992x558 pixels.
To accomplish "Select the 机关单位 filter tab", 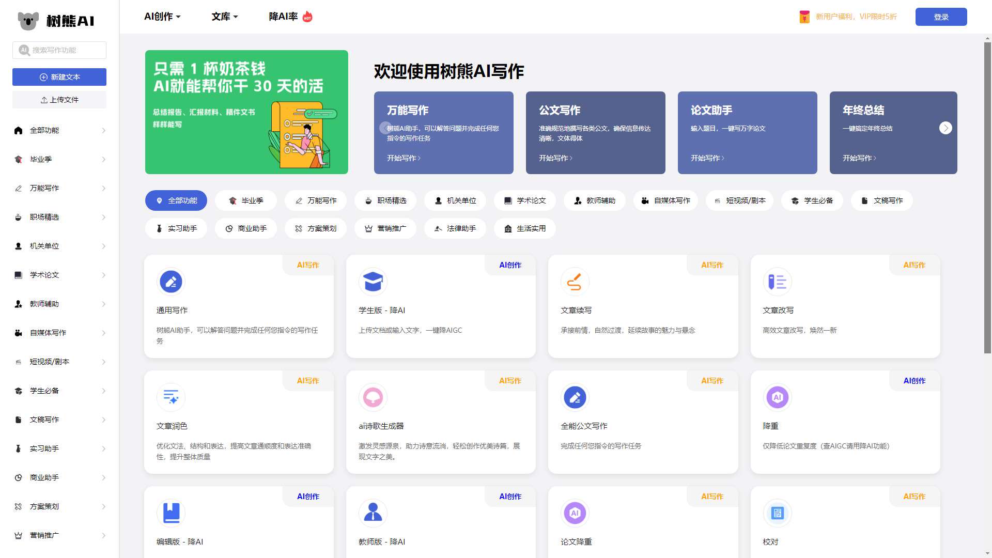I will 455,200.
